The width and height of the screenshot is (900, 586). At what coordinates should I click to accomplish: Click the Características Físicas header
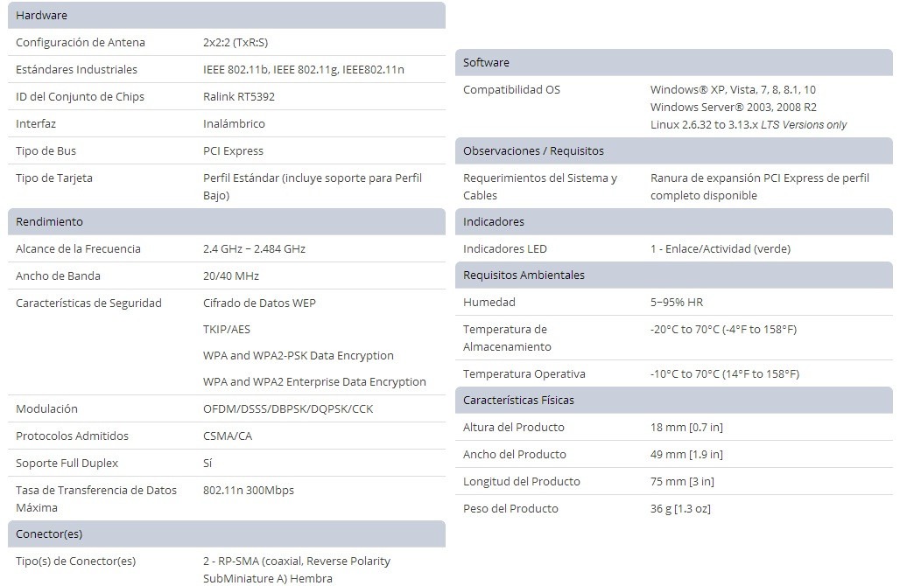[x=674, y=401]
